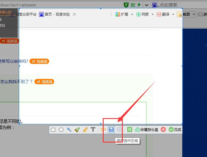Undo the last annotation
This screenshot has height=157, width=207.
tap(103, 130)
